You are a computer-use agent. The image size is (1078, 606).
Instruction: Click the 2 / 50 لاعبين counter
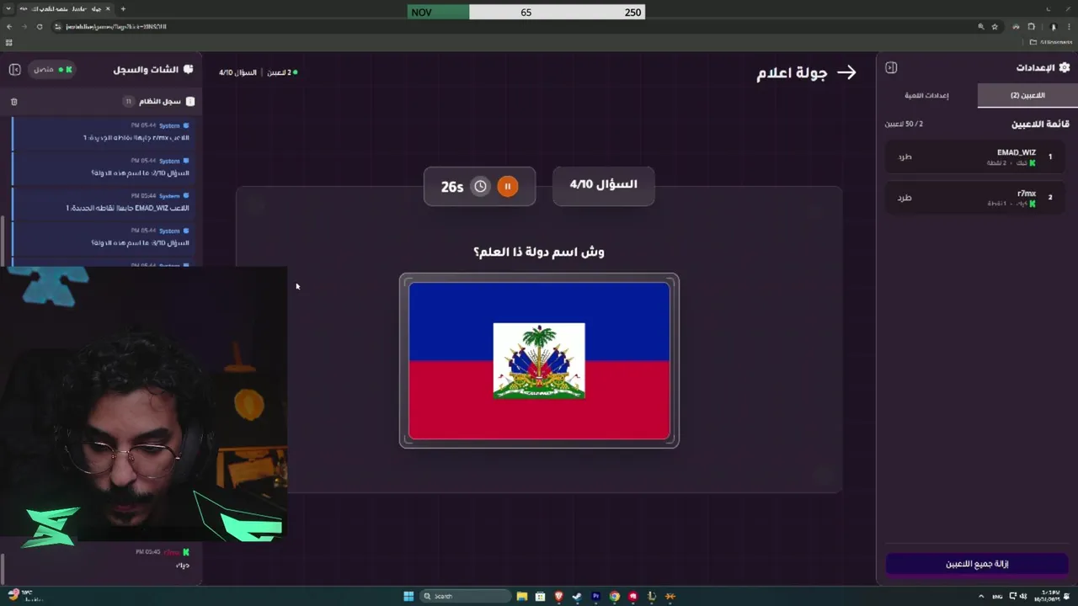pyautogui.click(x=904, y=124)
